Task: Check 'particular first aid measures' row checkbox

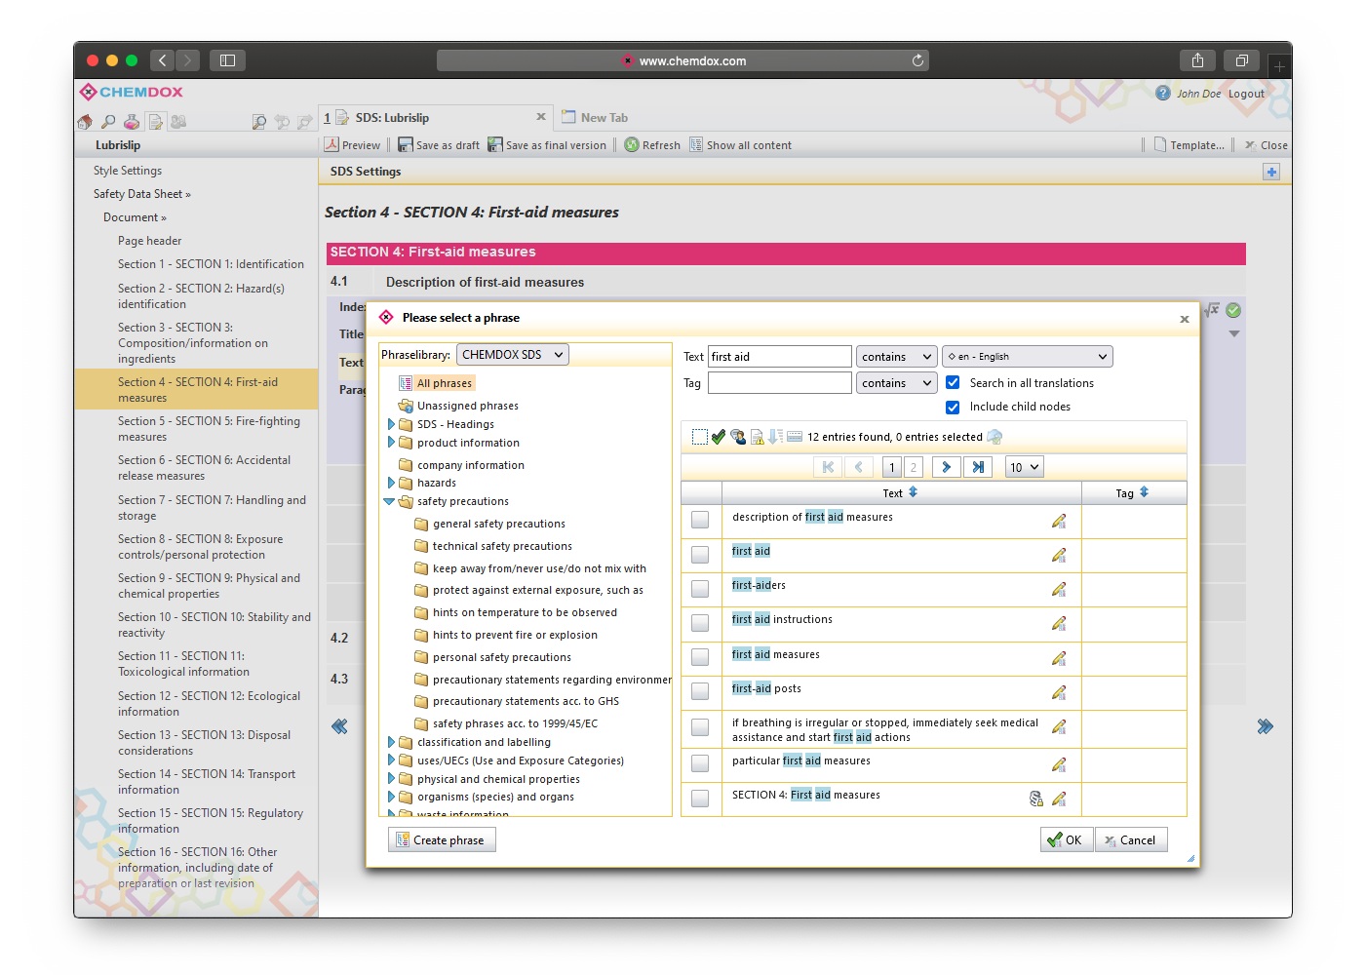Action: click(x=700, y=763)
